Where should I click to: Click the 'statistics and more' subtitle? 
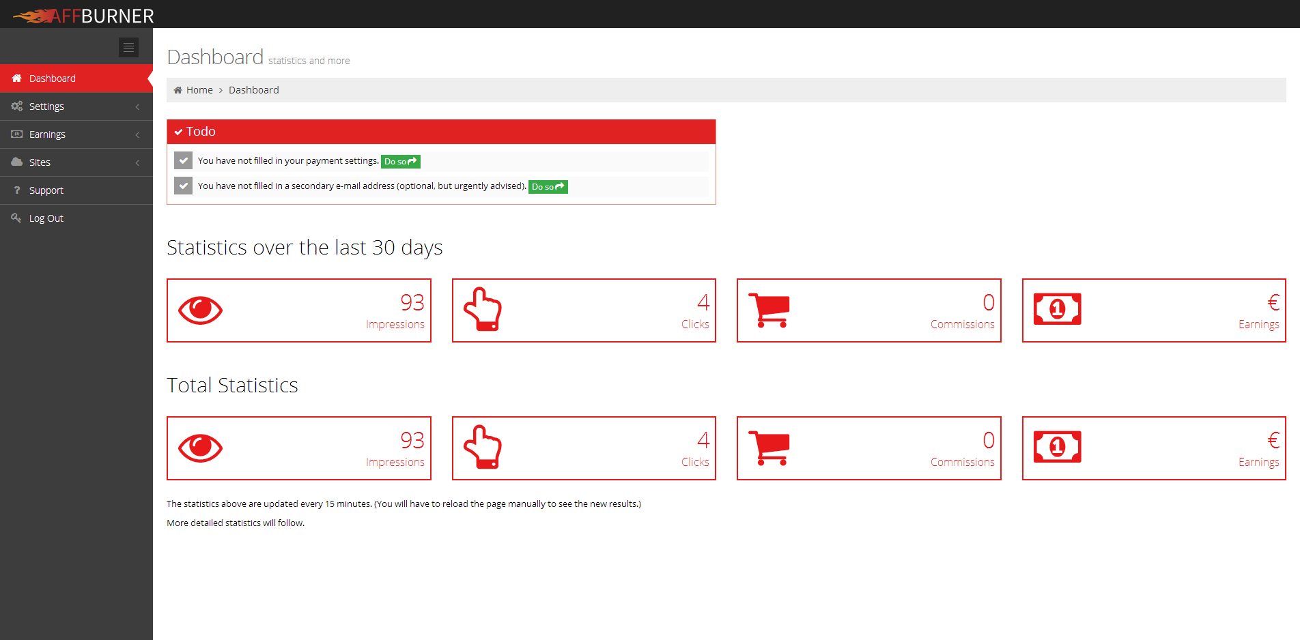point(309,61)
